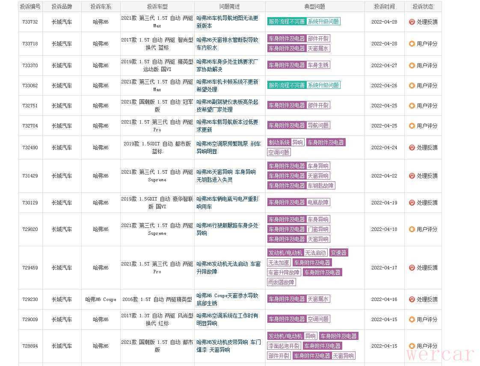Click the 用户评分 icon for complaint 729820
480x366 pixels.
point(412,229)
